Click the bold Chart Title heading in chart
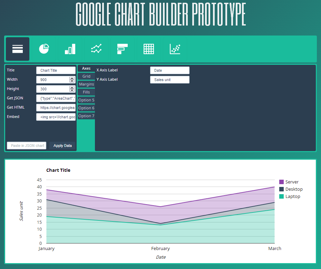Screen dimensions: 321x269 coord(58,170)
